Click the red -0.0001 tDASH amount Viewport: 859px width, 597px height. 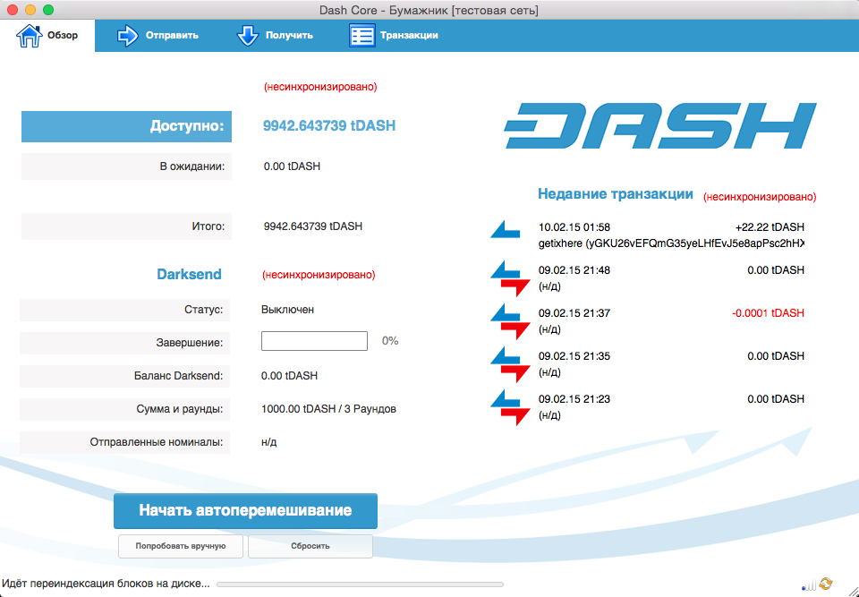click(768, 313)
